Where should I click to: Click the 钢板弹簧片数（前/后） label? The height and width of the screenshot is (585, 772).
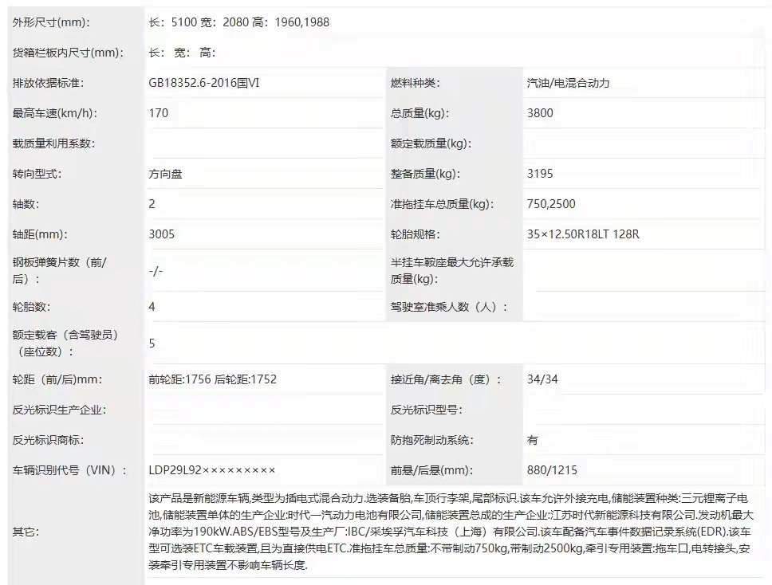click(x=60, y=271)
